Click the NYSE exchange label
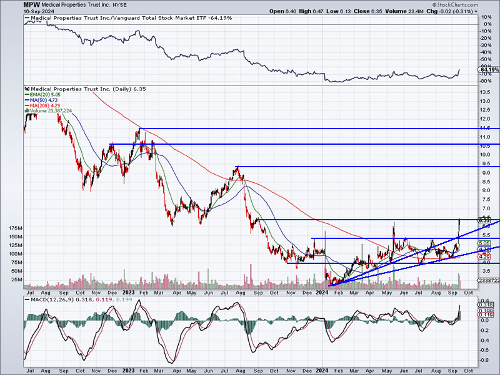Image resolution: width=500 pixels, height=375 pixels. 119,5
